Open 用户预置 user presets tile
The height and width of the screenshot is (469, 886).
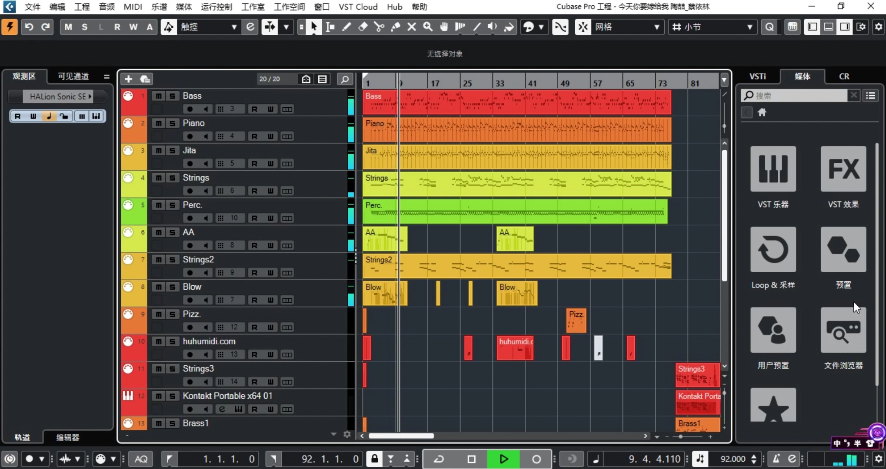pyautogui.click(x=773, y=330)
